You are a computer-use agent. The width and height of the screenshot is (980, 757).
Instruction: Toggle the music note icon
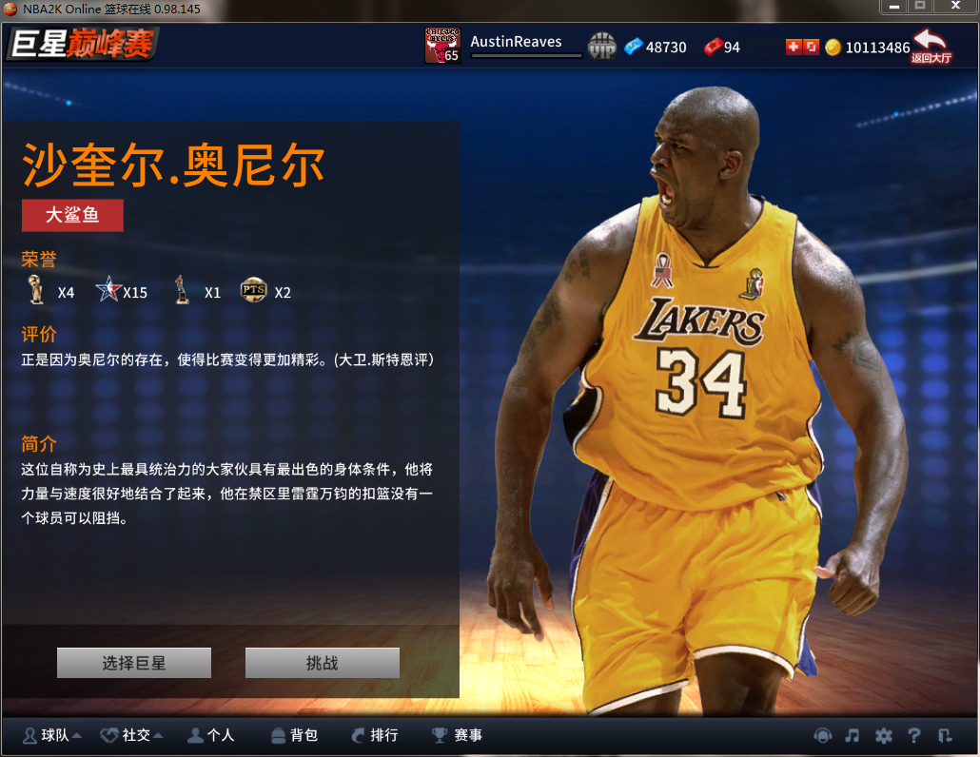point(852,736)
